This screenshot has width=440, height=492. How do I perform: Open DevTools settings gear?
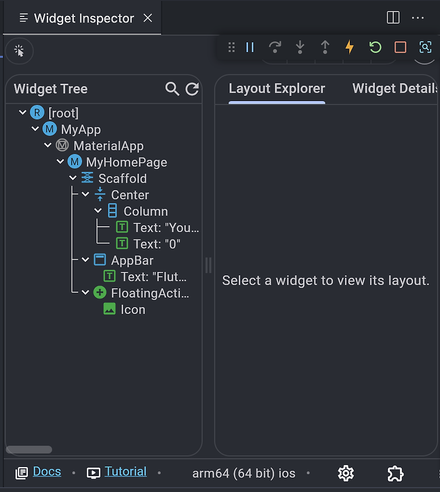coord(345,473)
